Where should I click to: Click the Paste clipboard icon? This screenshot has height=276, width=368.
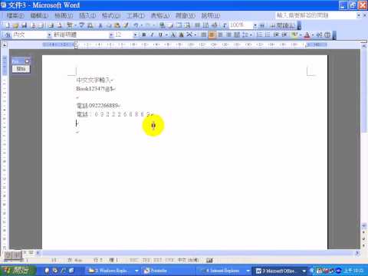[117, 25]
